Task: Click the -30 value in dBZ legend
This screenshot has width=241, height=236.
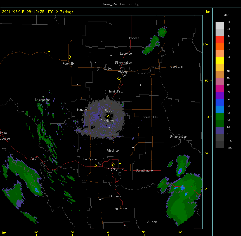Action: [229, 148]
